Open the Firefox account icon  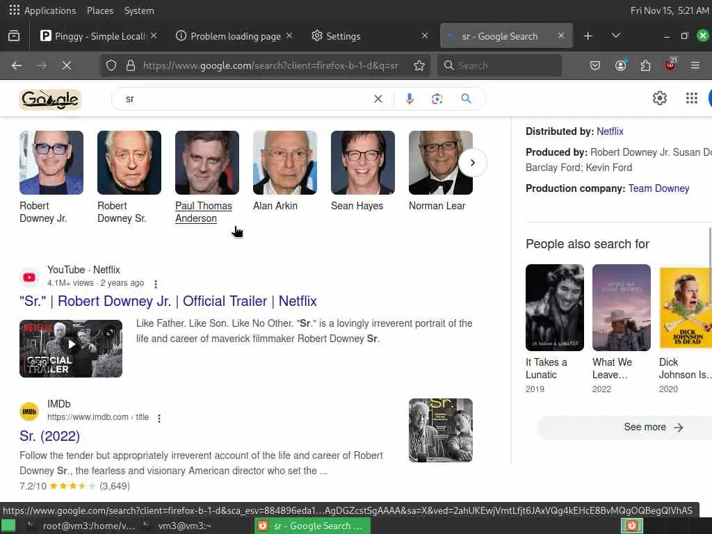[620, 65]
